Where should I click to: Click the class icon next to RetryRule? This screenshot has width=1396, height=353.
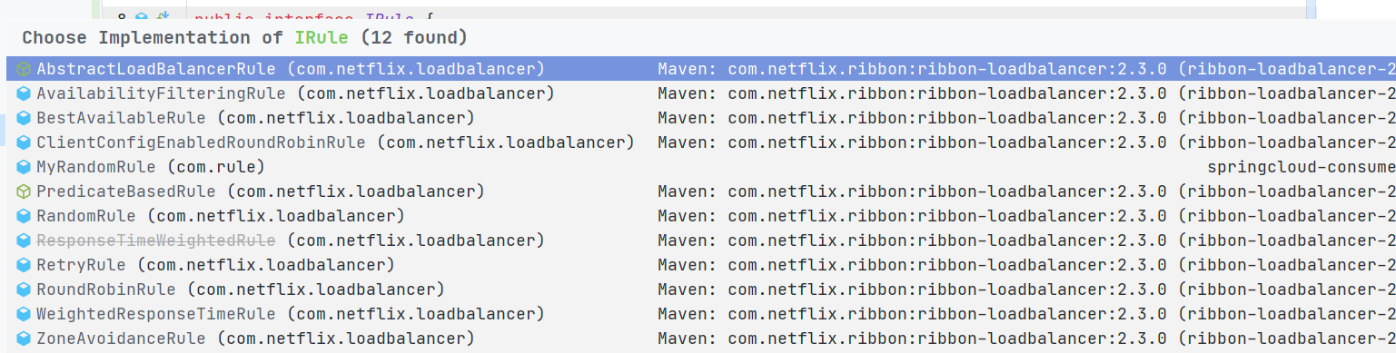coord(24,265)
